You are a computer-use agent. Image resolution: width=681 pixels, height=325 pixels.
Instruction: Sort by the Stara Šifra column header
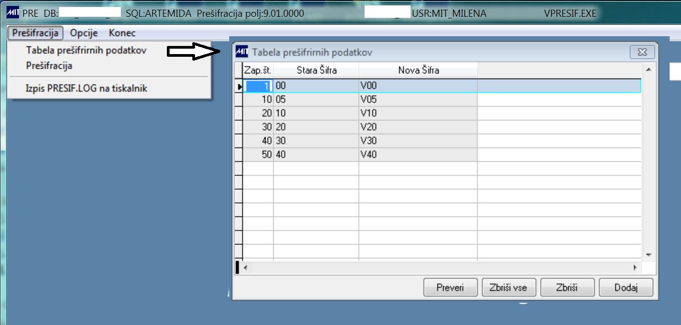coord(316,70)
